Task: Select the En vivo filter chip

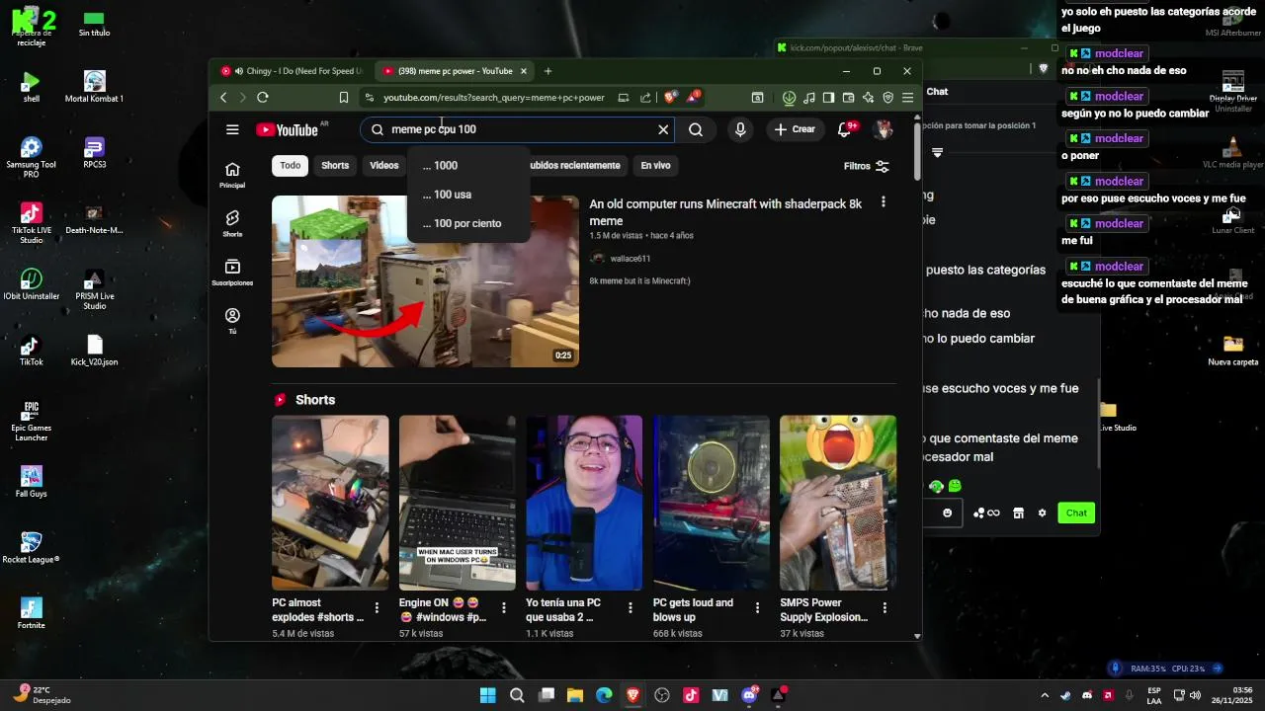Action: pyautogui.click(x=655, y=166)
